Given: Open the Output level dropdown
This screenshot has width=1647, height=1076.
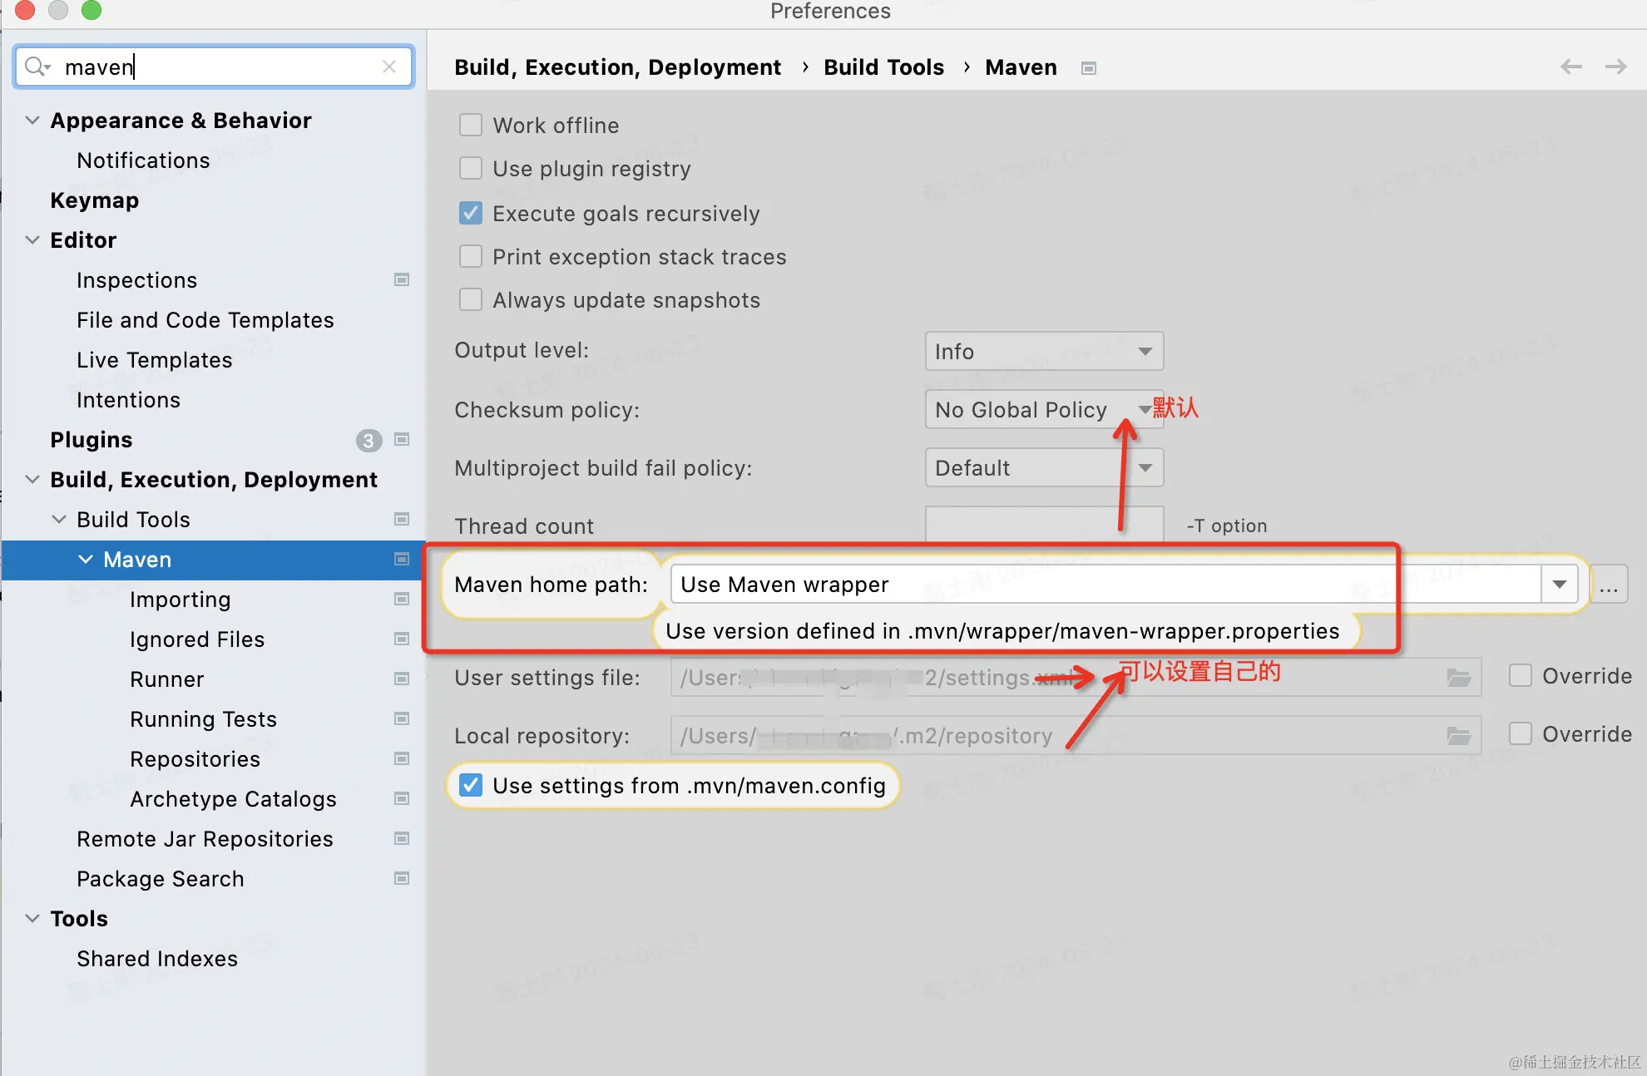Looking at the screenshot, I should click(1044, 352).
